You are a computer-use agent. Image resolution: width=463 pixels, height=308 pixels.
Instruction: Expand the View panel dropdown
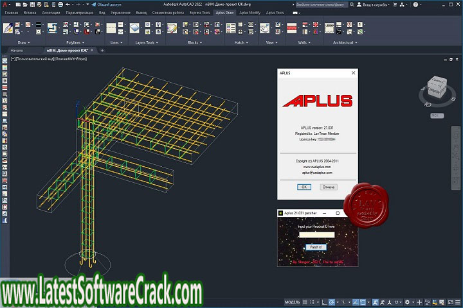click(271, 43)
